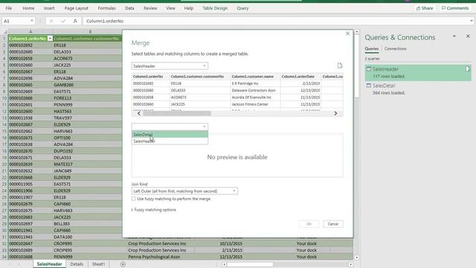Switch to the Queries tab in the pane
This screenshot has height=268, width=476.
coord(372,49)
